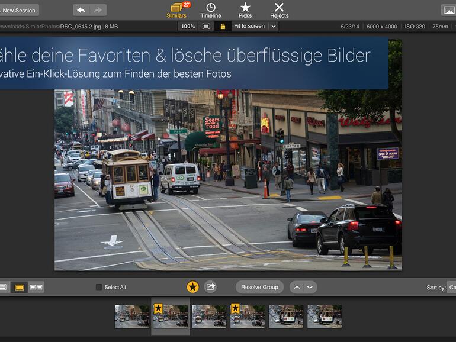The height and width of the screenshot is (342, 456).
Task: Click the star badge on second thumbnail
Action: click(x=158, y=309)
